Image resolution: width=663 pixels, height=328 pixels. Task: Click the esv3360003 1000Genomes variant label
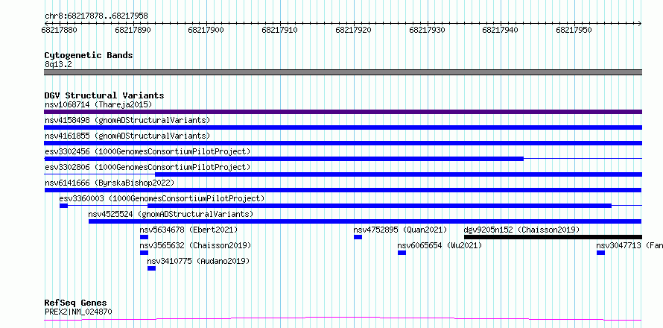[162, 198]
